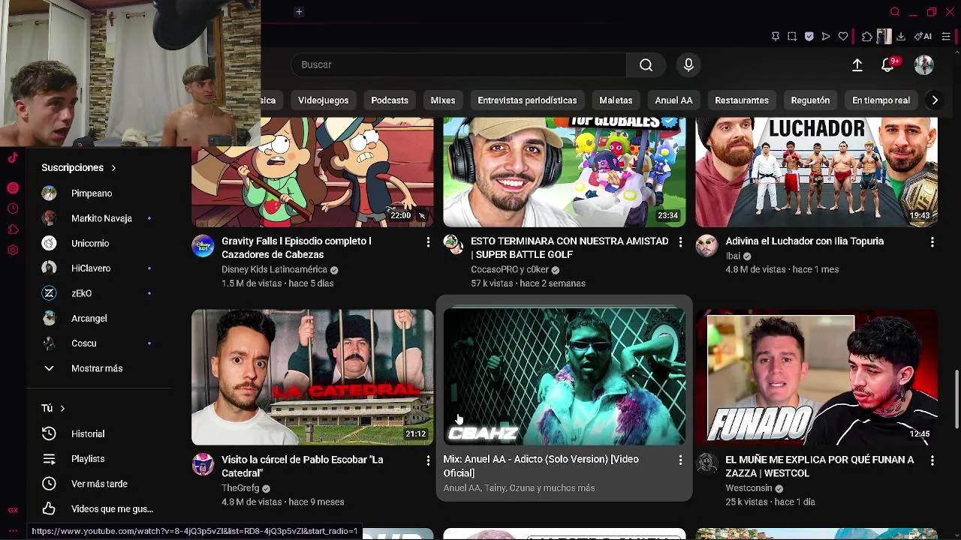Click the pin icon in the browser toolbar
Image resolution: width=961 pixels, height=540 pixels.
(776, 36)
